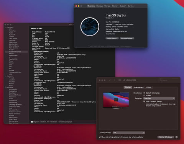Click the Gather Windows button

click(x=166, y=137)
